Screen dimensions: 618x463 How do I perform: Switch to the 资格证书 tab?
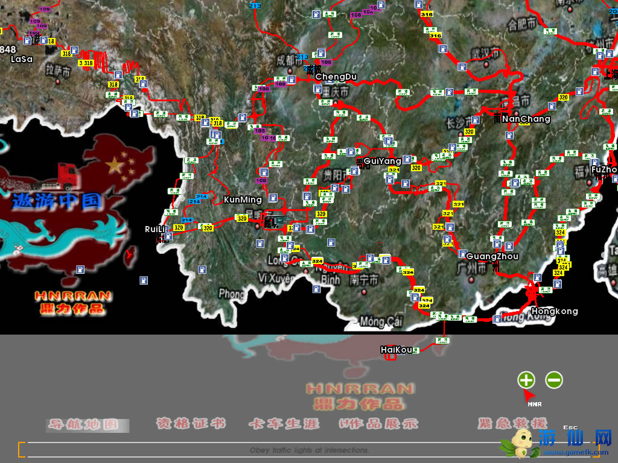(x=191, y=424)
